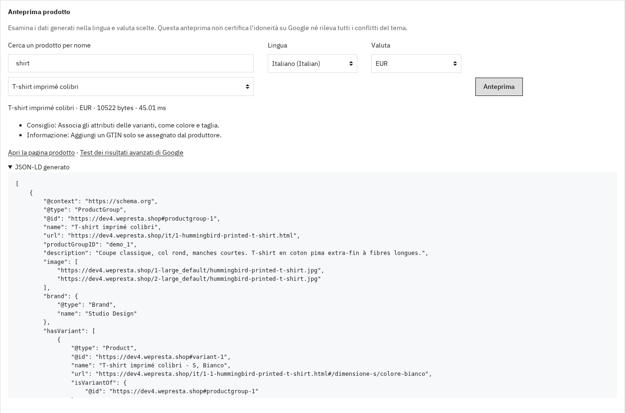This screenshot has height=413, width=625.
Task: Click the 'productGroupID': 'demo_1' line
Action: tap(90, 245)
